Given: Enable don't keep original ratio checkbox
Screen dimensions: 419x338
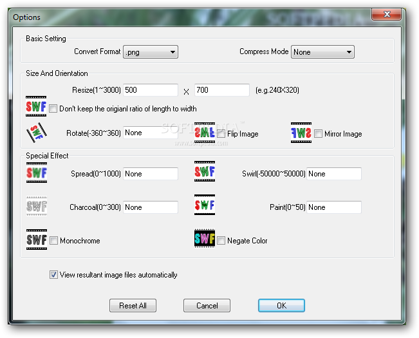Looking at the screenshot, I should tap(53, 109).
